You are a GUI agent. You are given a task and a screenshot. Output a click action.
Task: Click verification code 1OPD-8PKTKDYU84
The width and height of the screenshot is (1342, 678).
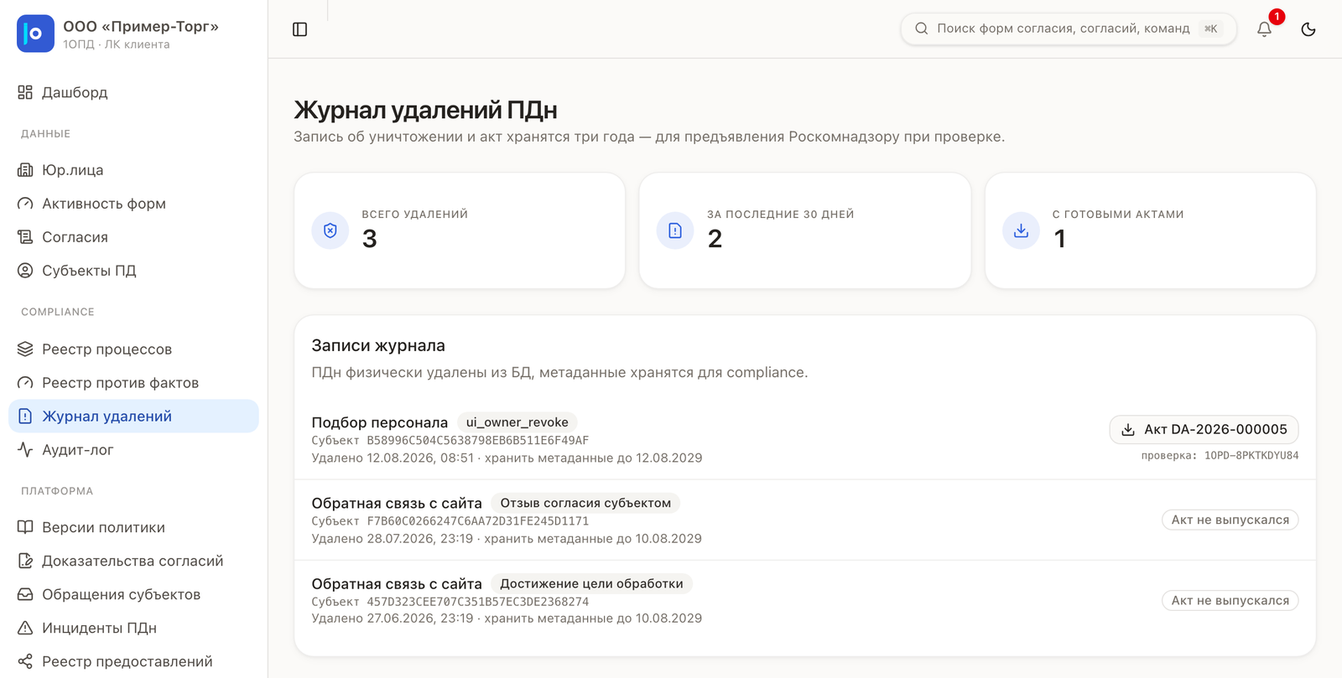(1251, 455)
